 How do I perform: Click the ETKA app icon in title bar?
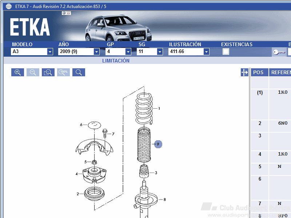(8, 6)
